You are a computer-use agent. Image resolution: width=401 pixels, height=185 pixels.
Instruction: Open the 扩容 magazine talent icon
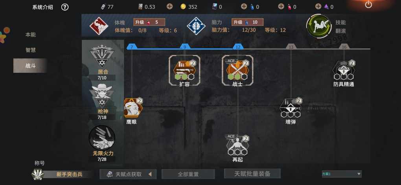point(184,70)
